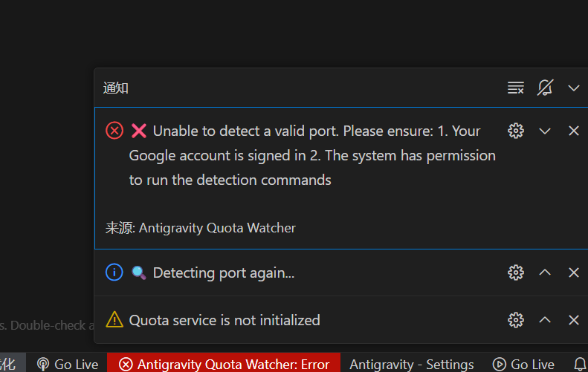The height and width of the screenshot is (372, 588).
Task: Toggle do not disturb bell icon
Action: [x=545, y=88]
